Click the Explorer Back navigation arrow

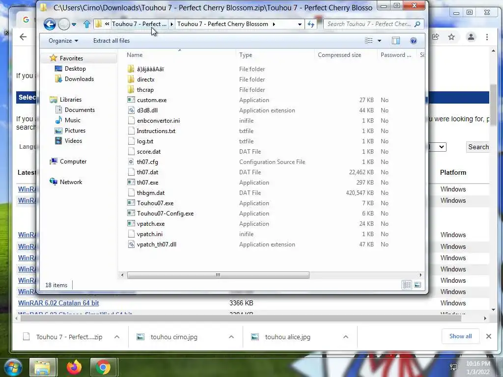point(50,24)
